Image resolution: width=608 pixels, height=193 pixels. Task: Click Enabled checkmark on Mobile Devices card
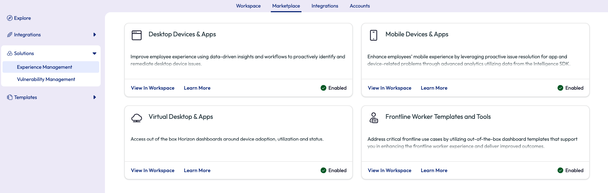[560, 88]
